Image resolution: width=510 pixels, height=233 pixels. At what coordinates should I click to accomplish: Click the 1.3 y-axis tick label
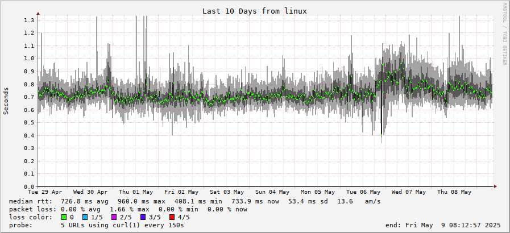(29, 20)
